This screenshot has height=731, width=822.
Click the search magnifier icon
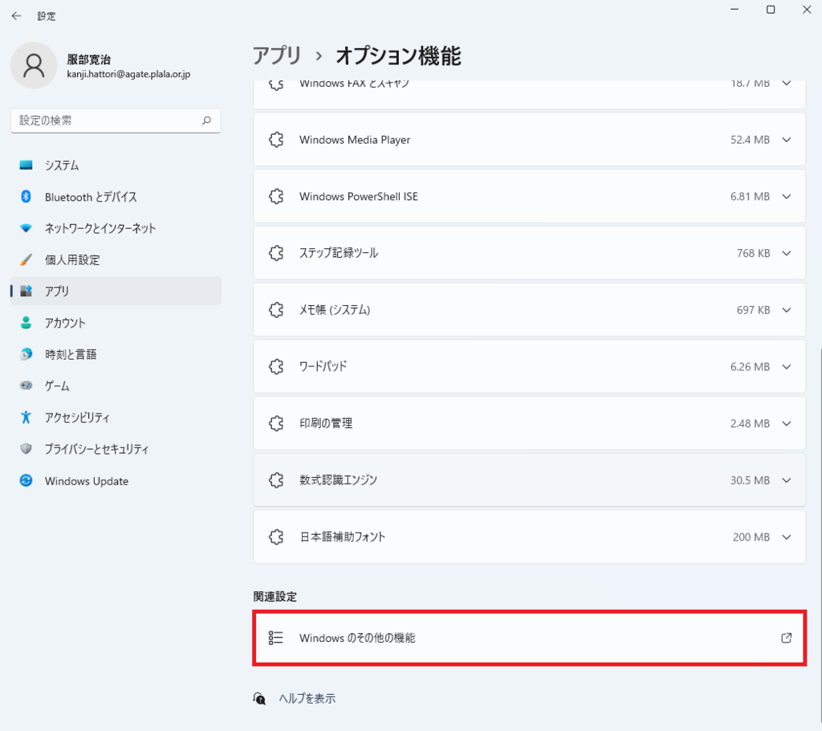click(206, 120)
